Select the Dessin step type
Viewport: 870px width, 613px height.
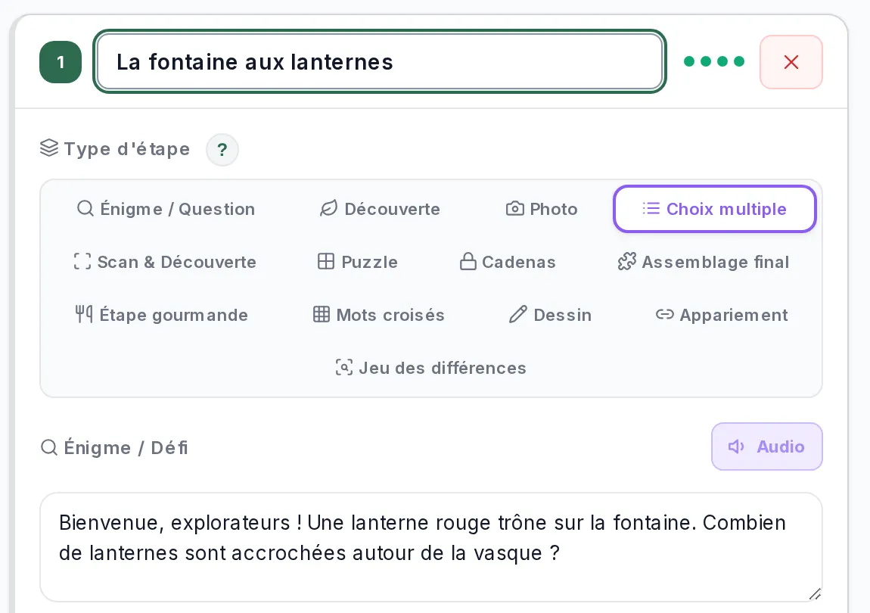550,315
